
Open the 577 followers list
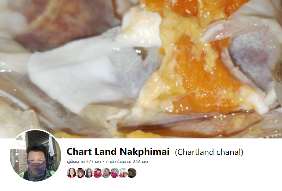(84, 162)
